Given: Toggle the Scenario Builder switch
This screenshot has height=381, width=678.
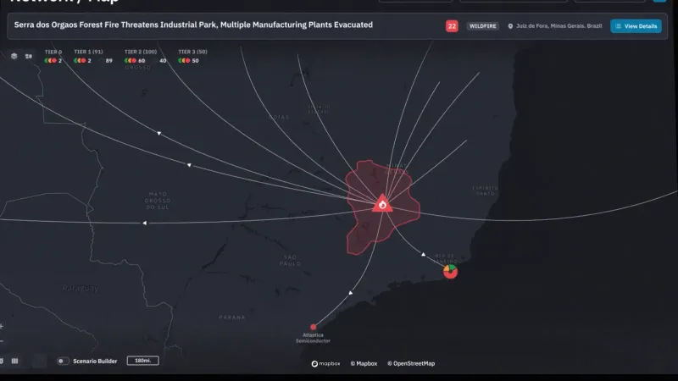Looking at the screenshot, I should coord(63,361).
